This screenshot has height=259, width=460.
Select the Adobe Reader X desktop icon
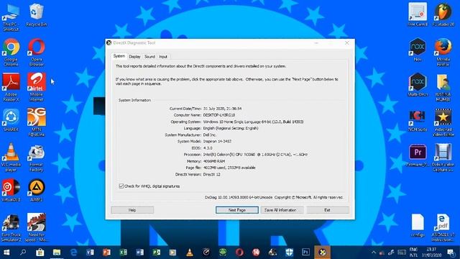coord(11,87)
